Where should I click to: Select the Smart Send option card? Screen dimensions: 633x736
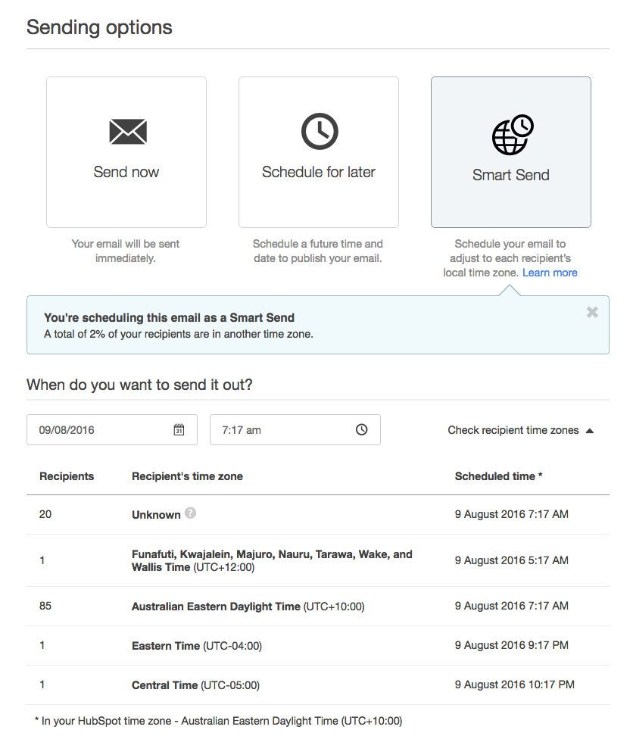click(x=511, y=152)
